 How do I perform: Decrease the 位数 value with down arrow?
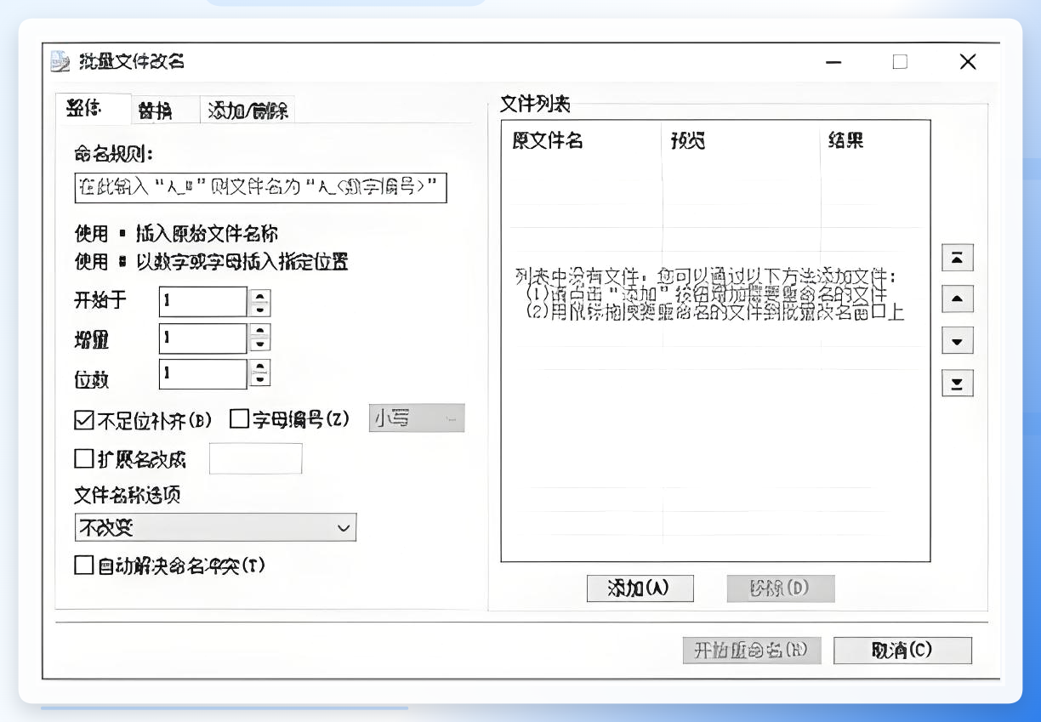[x=260, y=380]
